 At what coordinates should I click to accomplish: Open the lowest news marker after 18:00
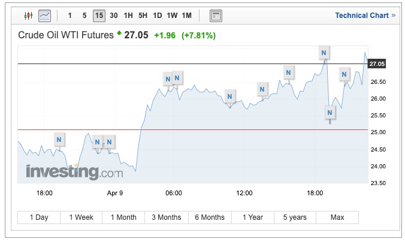pos(330,112)
